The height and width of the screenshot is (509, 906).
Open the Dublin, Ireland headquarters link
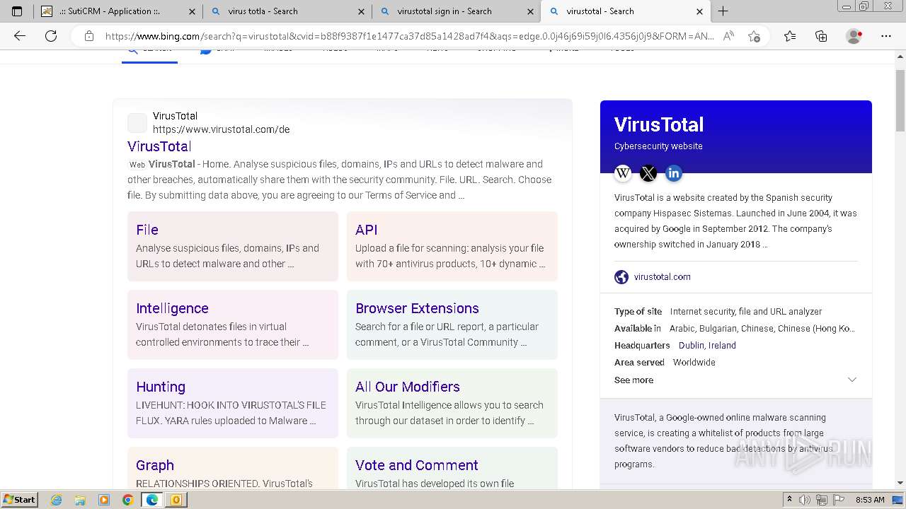coord(707,346)
